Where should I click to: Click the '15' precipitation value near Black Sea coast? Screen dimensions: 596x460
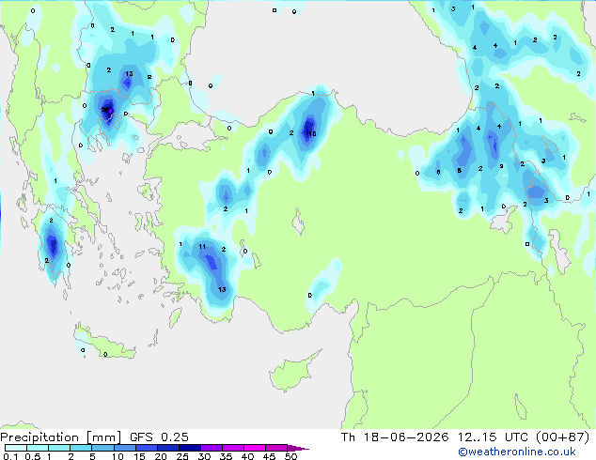pos(312,133)
